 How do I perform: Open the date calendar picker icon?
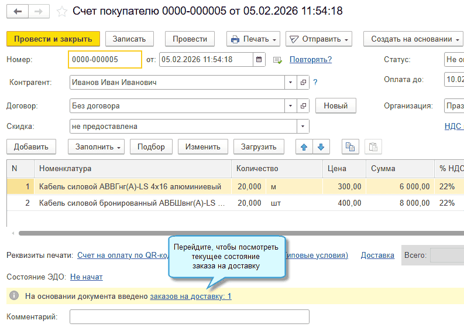pyautogui.click(x=259, y=59)
